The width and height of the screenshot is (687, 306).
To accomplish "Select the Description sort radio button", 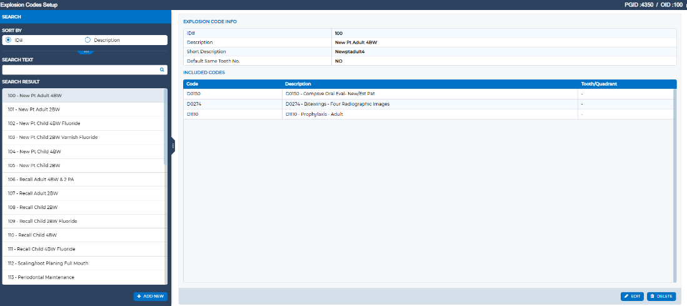I will (88, 40).
